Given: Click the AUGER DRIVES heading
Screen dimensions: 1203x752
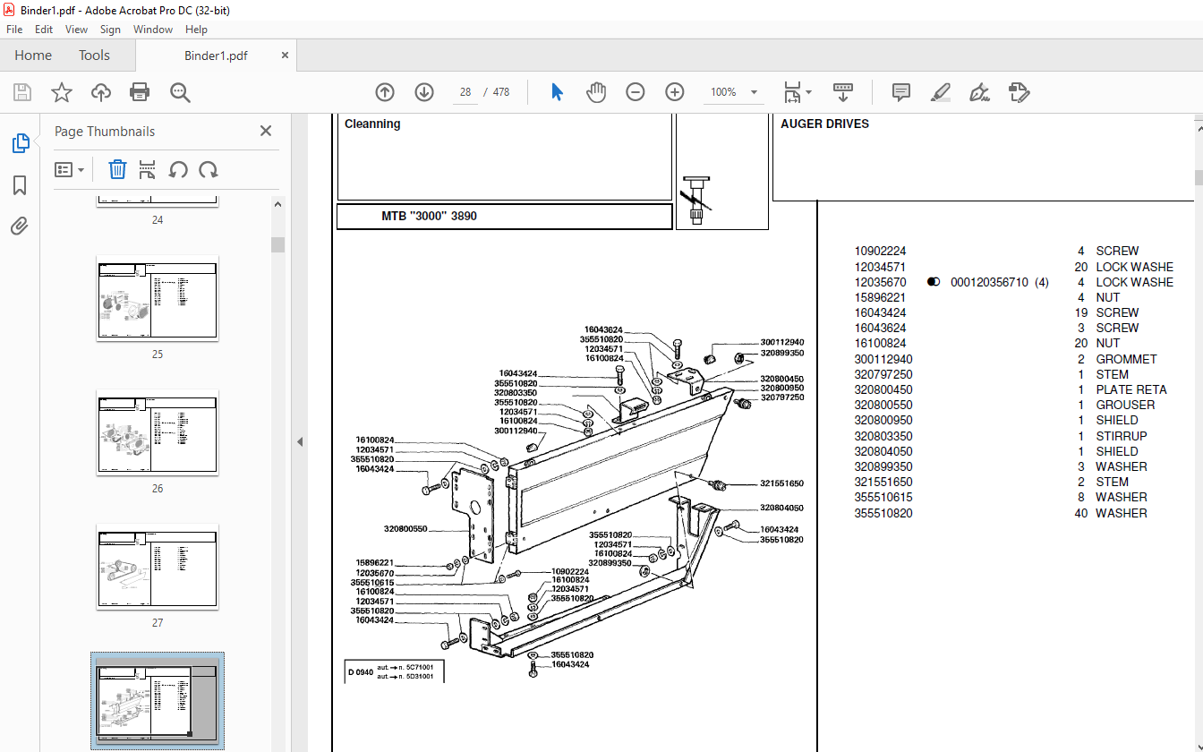Looking at the screenshot, I should click(824, 124).
